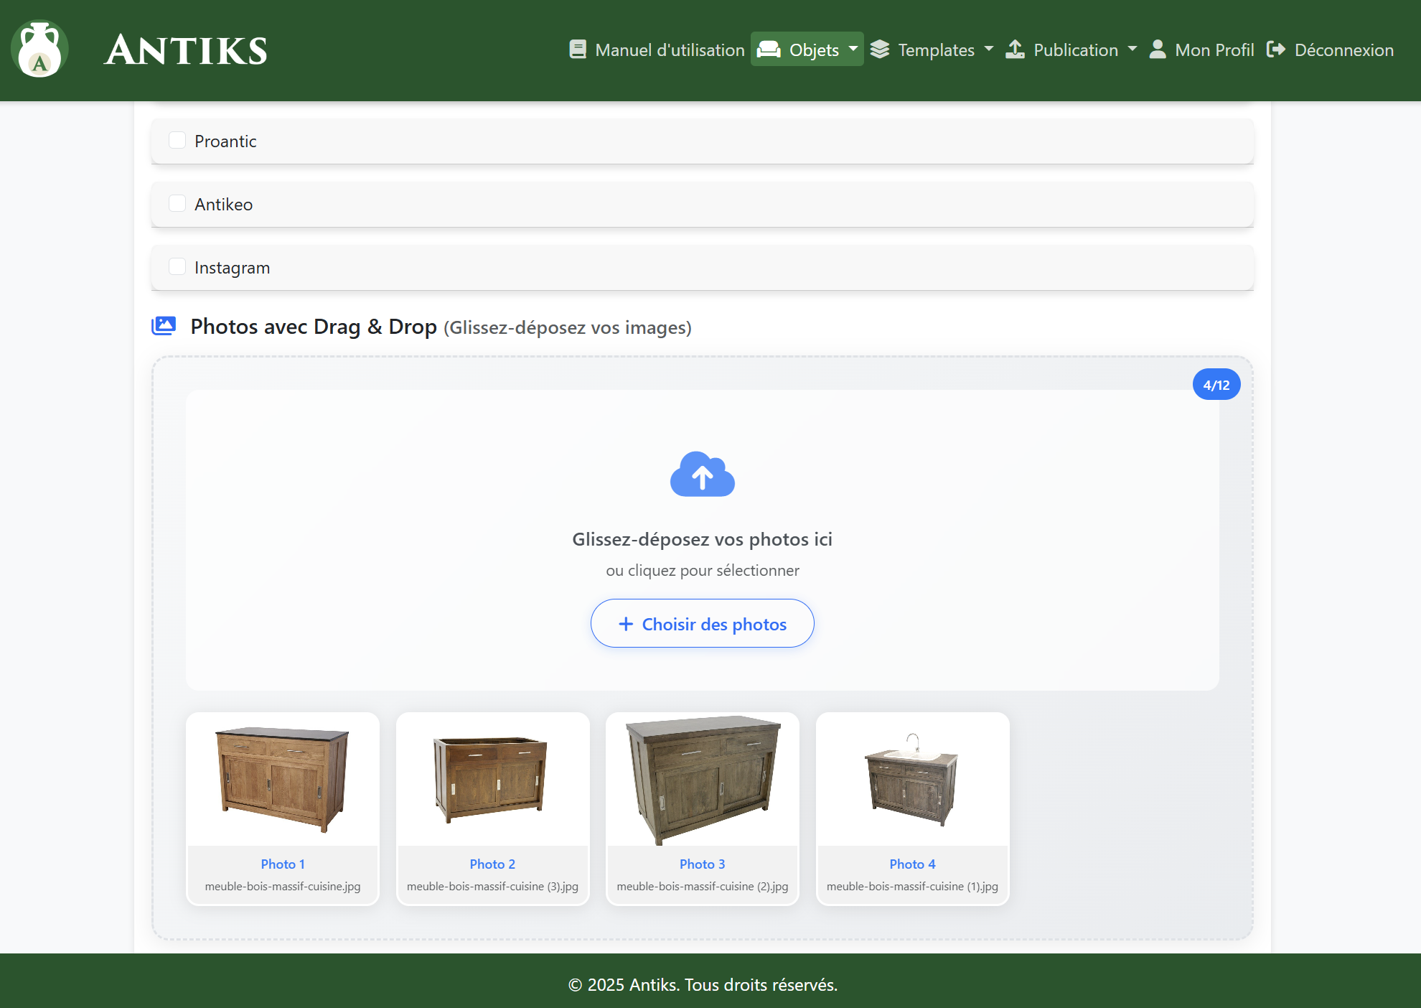Click the layers icon next to Templates
Screen dimensions: 1421x1008
pyautogui.click(x=880, y=50)
